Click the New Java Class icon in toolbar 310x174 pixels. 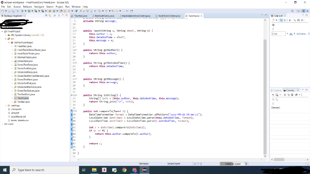click(54, 11)
